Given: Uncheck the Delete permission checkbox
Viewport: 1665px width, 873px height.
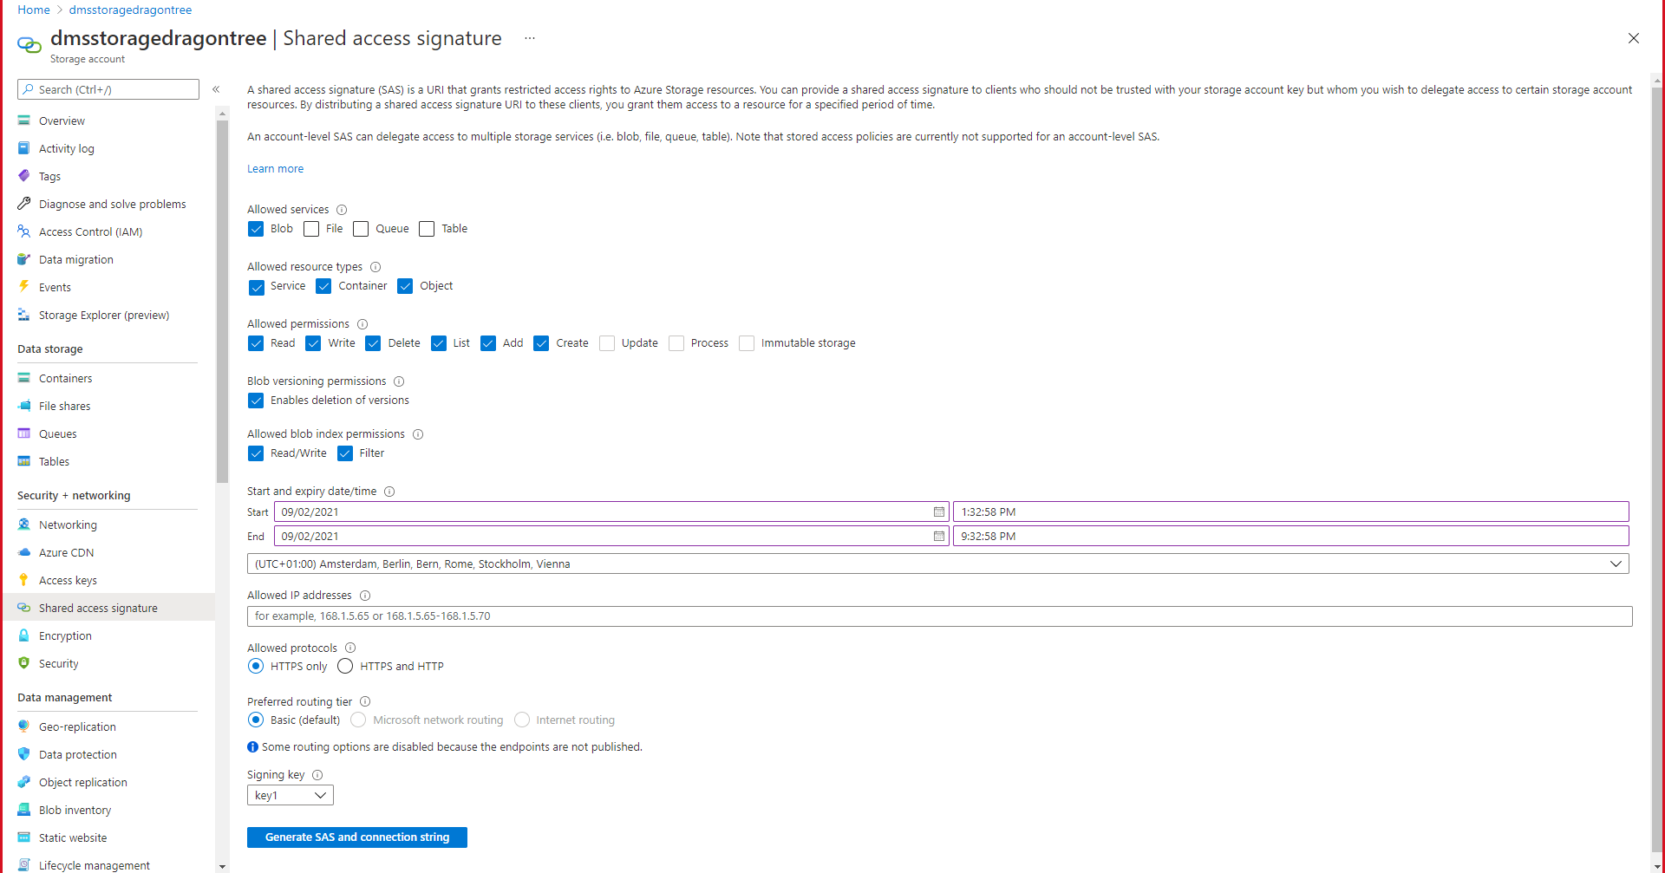Looking at the screenshot, I should pos(374,343).
